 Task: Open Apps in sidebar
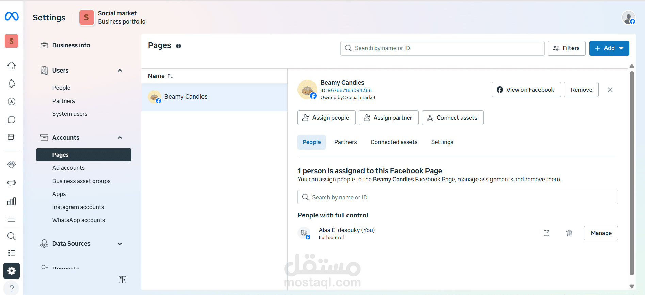59,194
